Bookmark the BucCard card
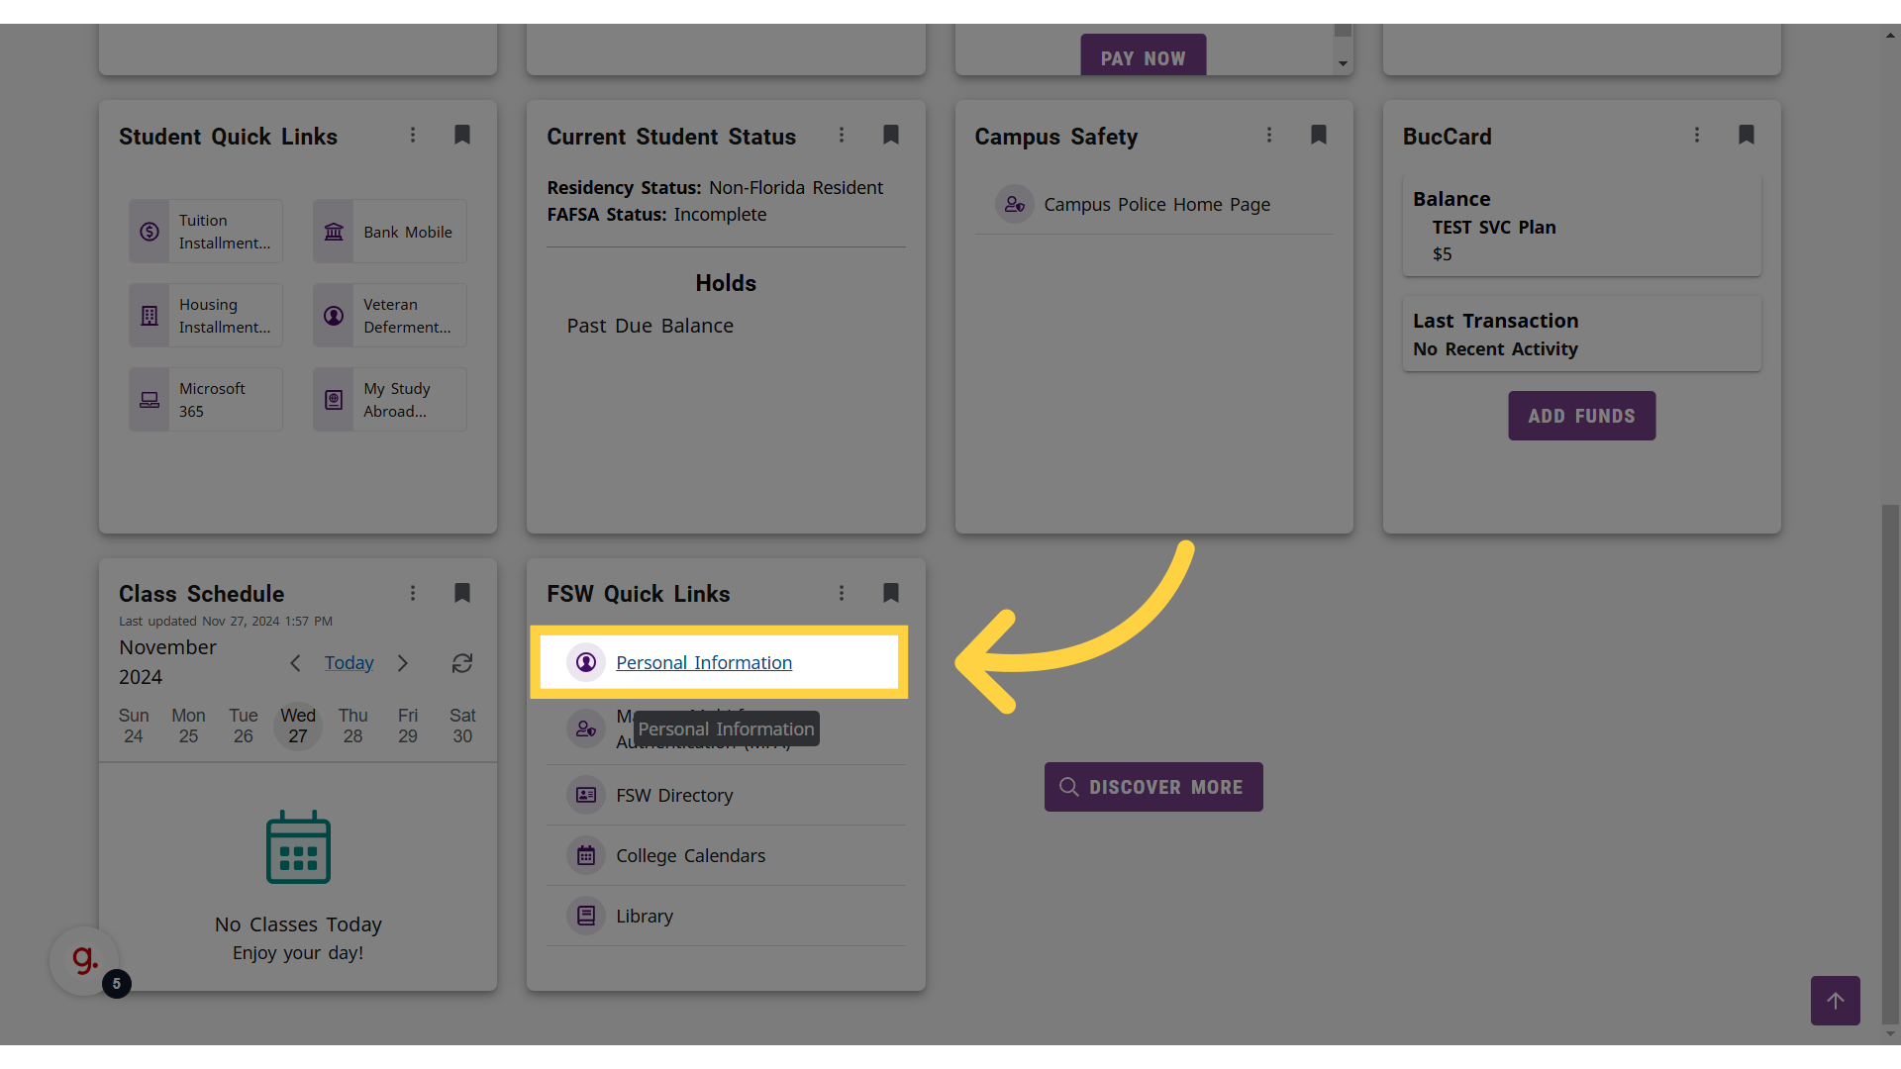This screenshot has width=1901, height=1069. pos(1747,135)
